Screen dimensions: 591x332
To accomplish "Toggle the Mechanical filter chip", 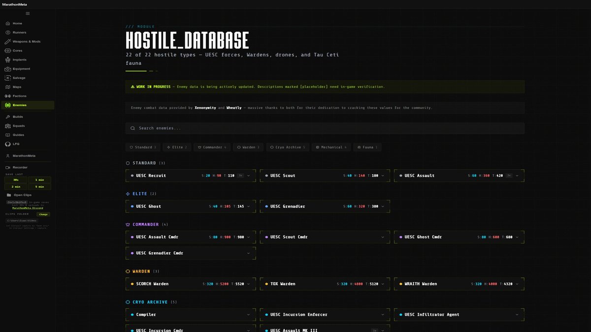I will click(331, 147).
